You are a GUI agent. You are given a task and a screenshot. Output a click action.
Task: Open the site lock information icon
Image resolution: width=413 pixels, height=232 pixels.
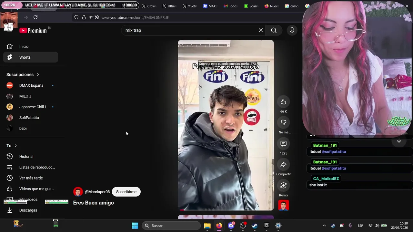pyautogui.click(x=84, y=17)
